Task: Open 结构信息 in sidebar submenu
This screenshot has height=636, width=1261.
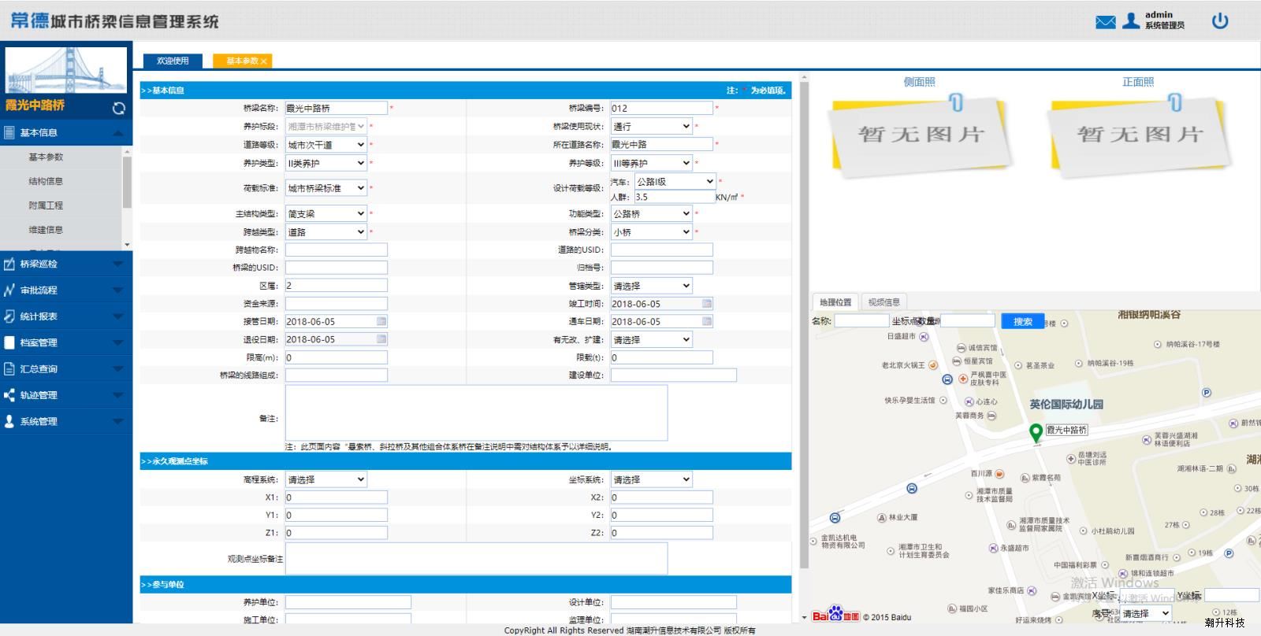Action: tap(46, 181)
